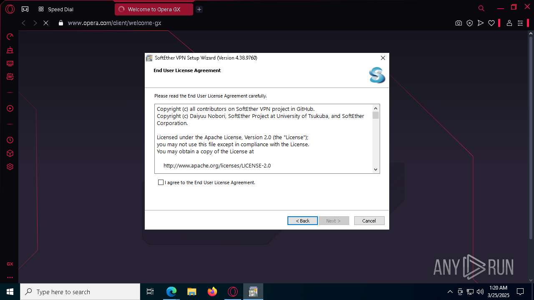Open the Opera GX main menu logo
This screenshot has width=534, height=300.
(x=10, y=9)
